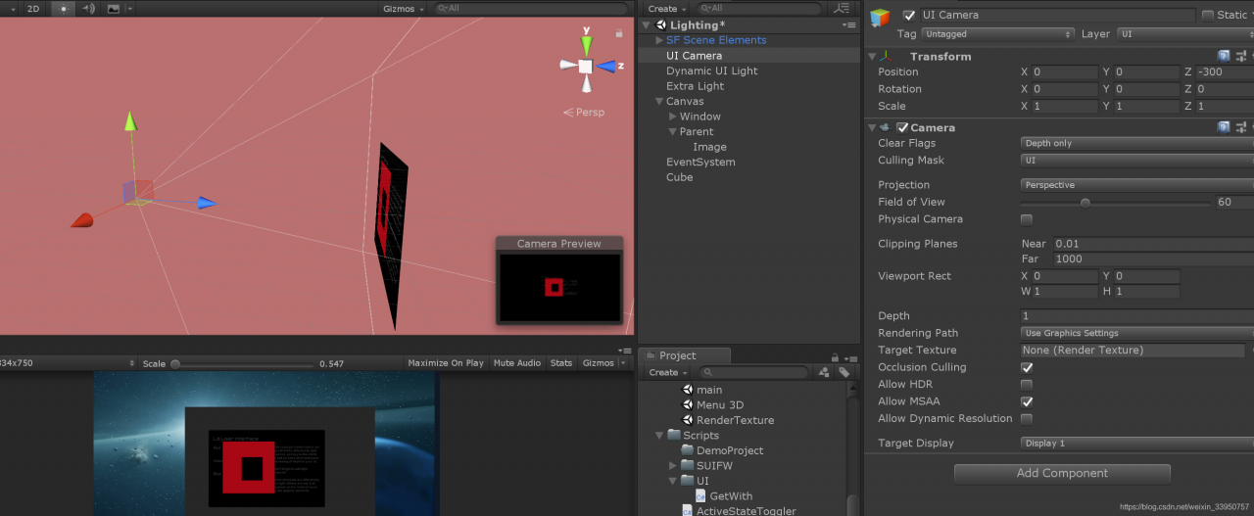Select Dynamic UI Light in the hierarchy
Viewport: 1254px width, 516px height.
[x=711, y=70]
